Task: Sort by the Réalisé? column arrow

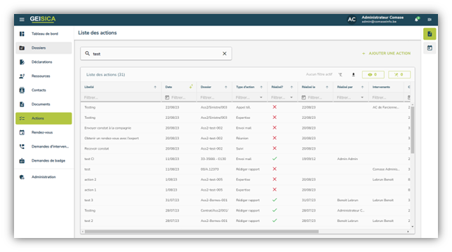Action: (x=292, y=87)
